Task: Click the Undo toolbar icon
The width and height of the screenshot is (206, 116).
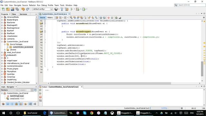Action: [x=23, y=9]
